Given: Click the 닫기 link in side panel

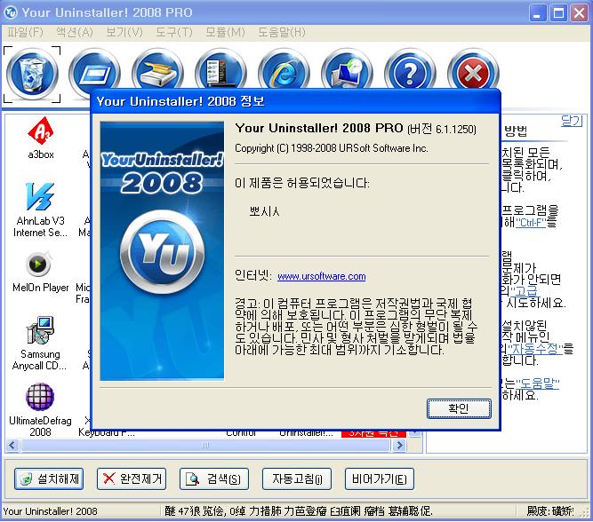Looking at the screenshot, I should tap(572, 121).
